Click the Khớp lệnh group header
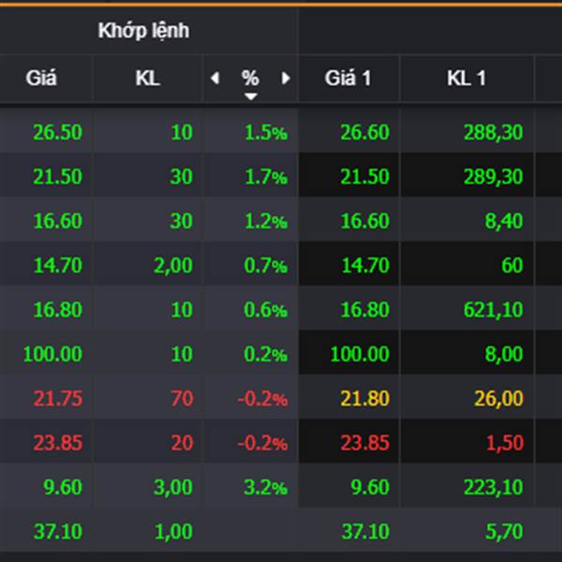 point(143,31)
